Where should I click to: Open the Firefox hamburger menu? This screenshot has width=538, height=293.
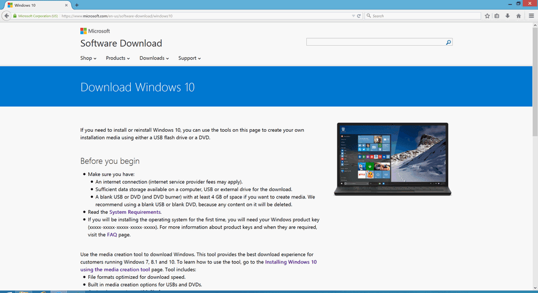(531, 16)
